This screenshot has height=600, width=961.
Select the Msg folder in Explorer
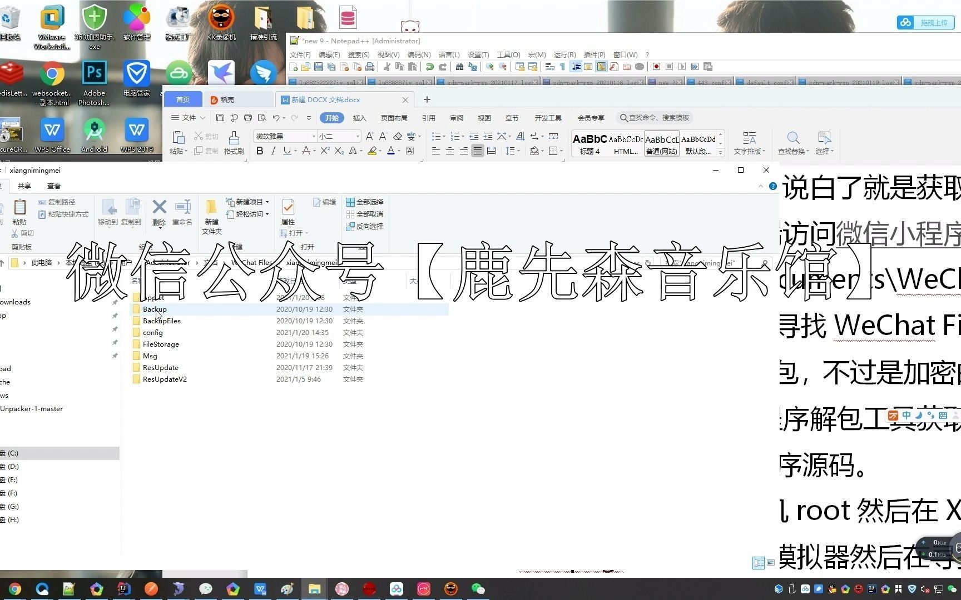coord(150,356)
